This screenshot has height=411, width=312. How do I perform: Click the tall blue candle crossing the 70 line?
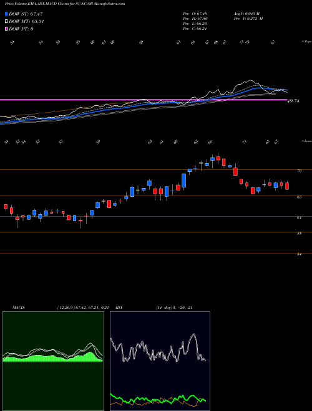(184, 181)
